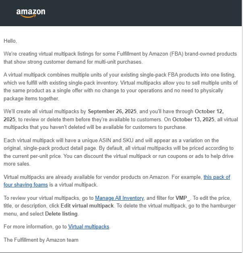
Task: Click the sentence starting 'We're creating virtual multipack listings'
Action: point(81,54)
